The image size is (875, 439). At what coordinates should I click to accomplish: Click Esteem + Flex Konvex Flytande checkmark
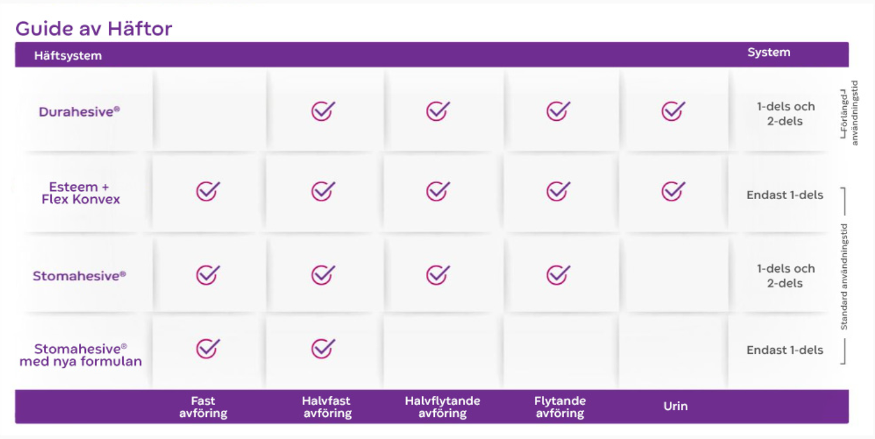tap(558, 191)
